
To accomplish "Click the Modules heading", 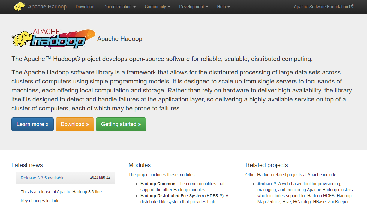I will (140, 165).
